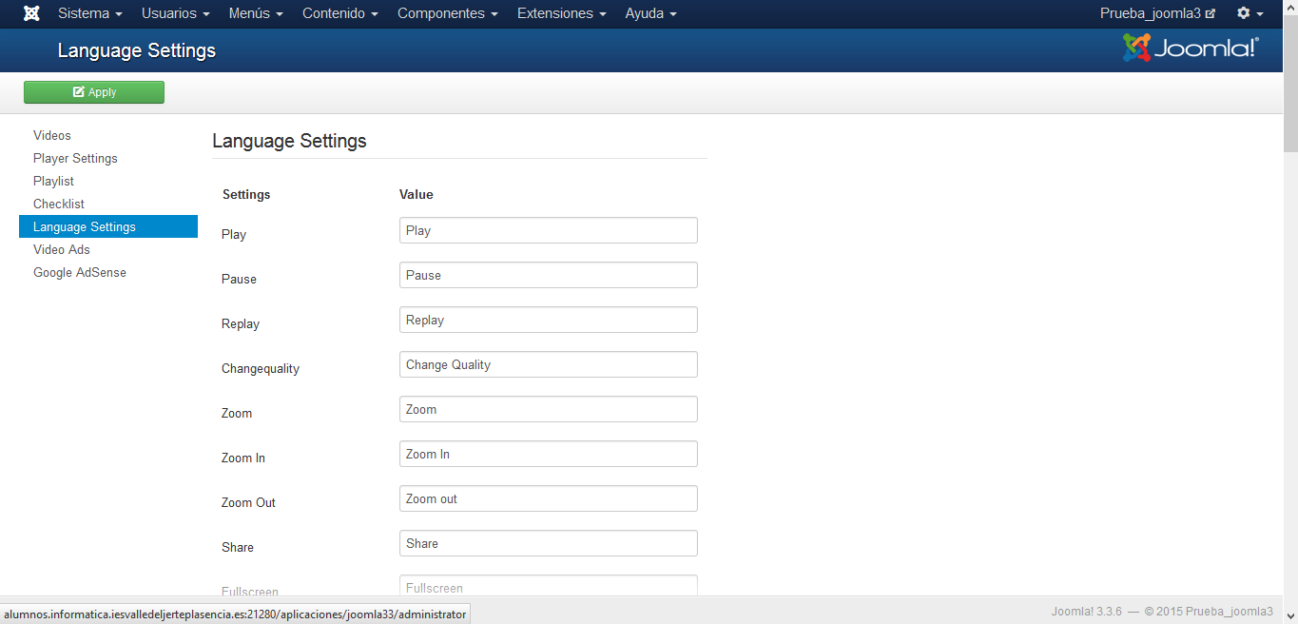Open the Contenido menu
Viewport: 1298px width, 624px height.
point(340,13)
